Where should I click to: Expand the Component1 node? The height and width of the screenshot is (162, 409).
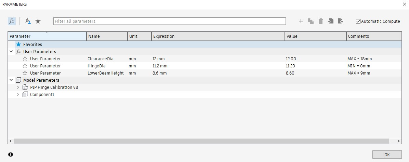click(18, 95)
